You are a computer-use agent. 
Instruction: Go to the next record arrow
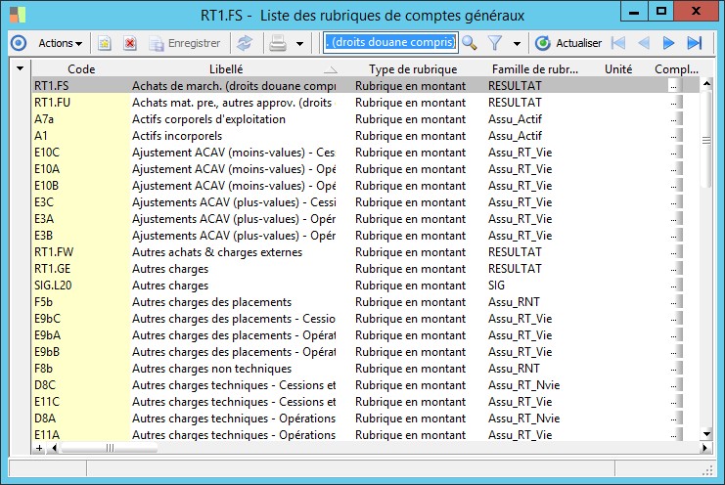coord(669,43)
